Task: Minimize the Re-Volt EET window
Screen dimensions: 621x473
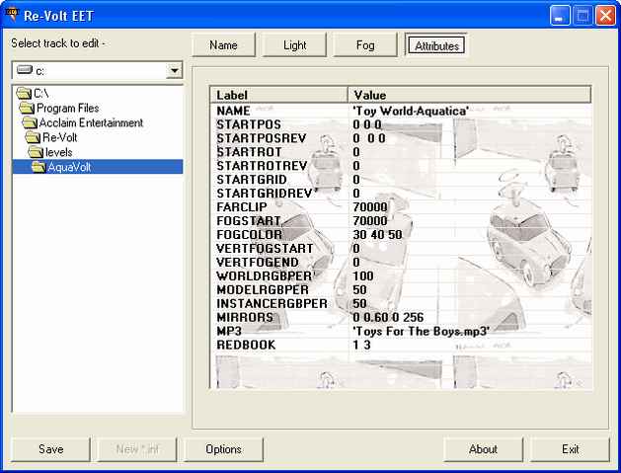Action: point(560,16)
